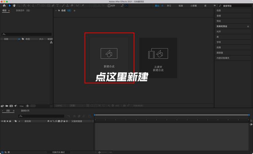This screenshot has width=253, height=154.
Task: Click the timeline layer search field
Action: coord(41,116)
